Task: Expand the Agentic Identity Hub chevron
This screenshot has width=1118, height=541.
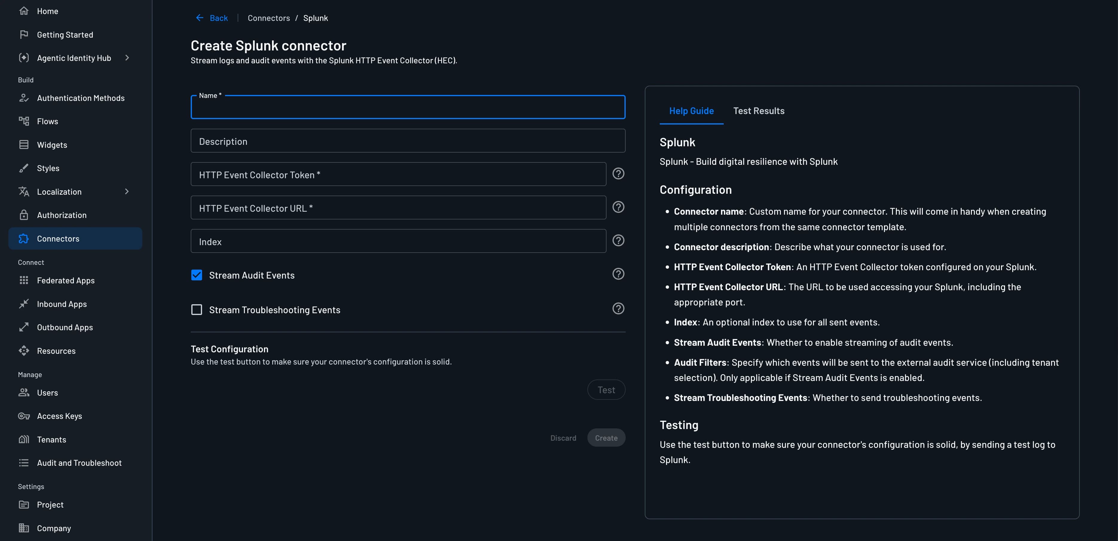Action: (x=127, y=58)
